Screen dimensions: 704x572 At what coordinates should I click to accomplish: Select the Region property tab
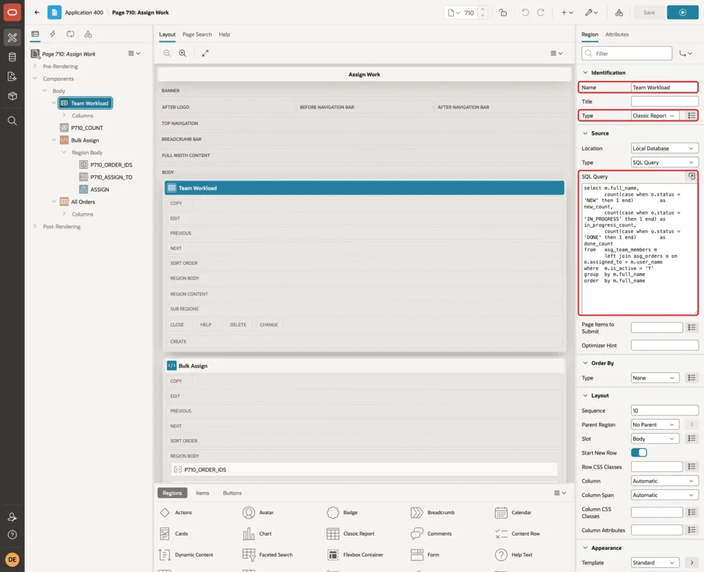589,34
